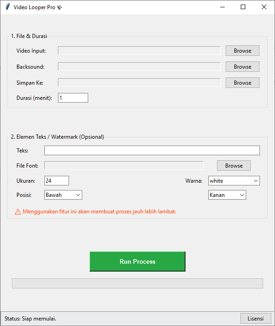Viewport: 275px width, 326px height.
Task: Maximize the Video Looper Pro window
Action: (x=243, y=7)
